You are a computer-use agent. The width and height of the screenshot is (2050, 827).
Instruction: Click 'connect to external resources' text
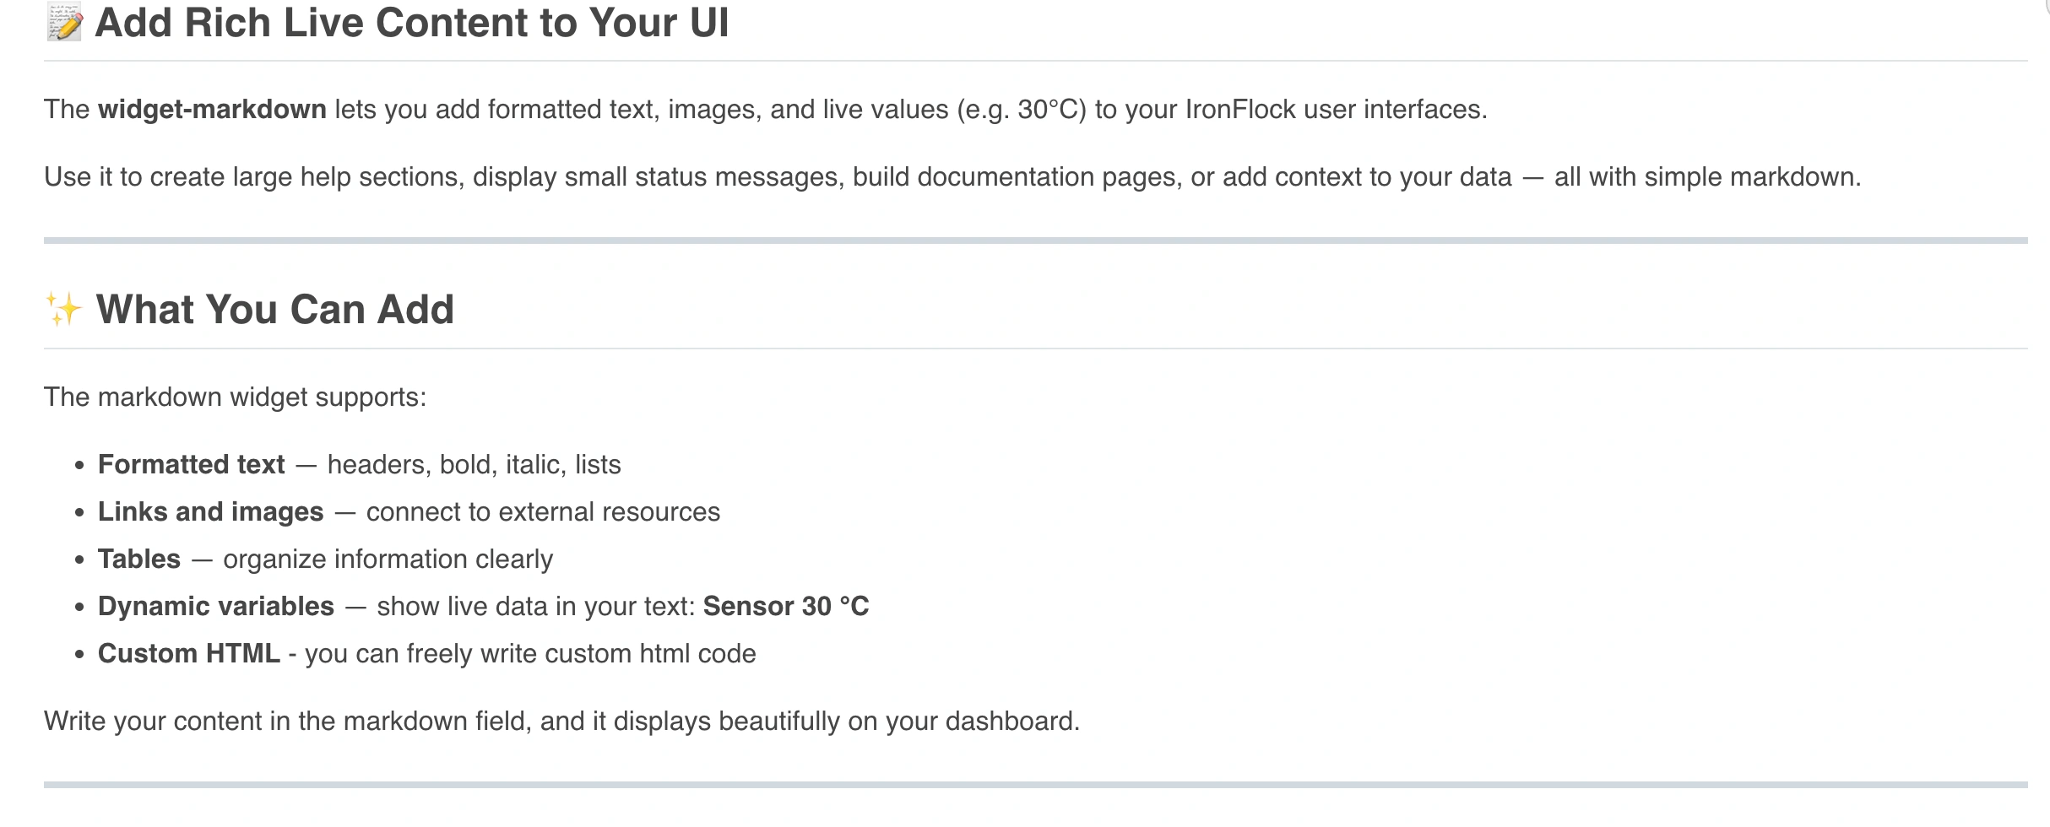click(543, 512)
